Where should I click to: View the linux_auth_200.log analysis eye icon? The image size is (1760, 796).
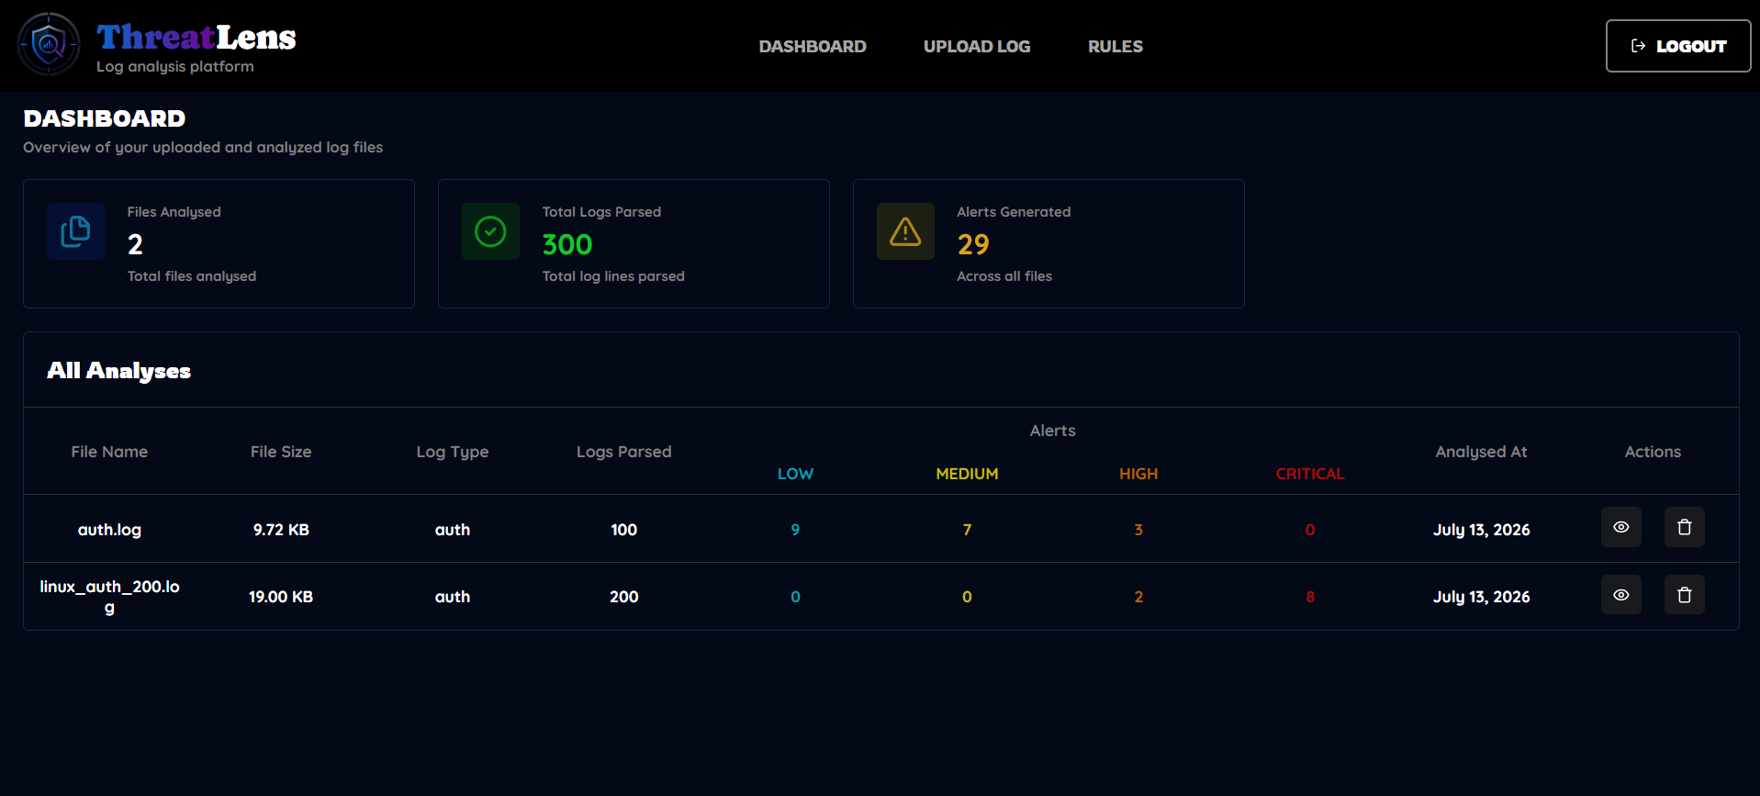pyautogui.click(x=1620, y=595)
